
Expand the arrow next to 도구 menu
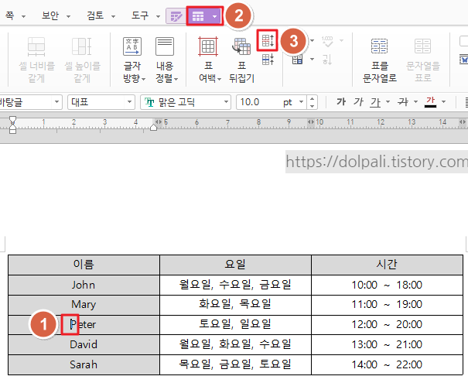(158, 16)
